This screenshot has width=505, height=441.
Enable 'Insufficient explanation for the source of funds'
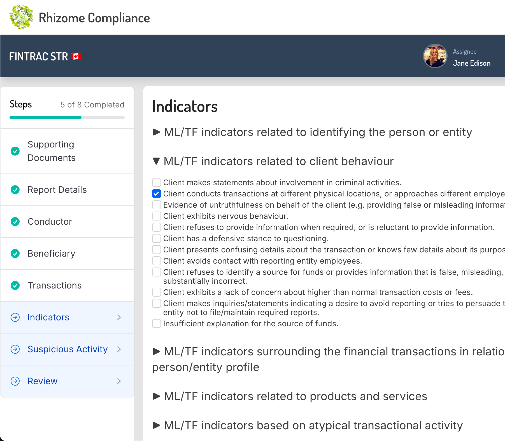pos(157,323)
